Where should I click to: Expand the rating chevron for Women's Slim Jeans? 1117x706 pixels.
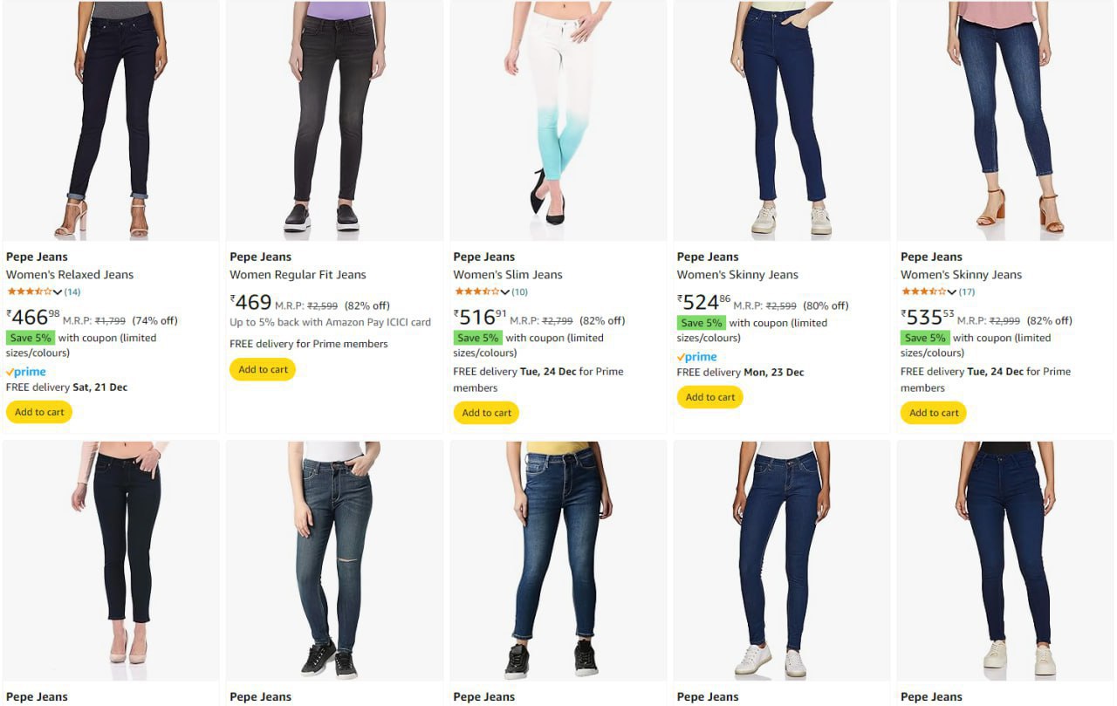pos(504,292)
